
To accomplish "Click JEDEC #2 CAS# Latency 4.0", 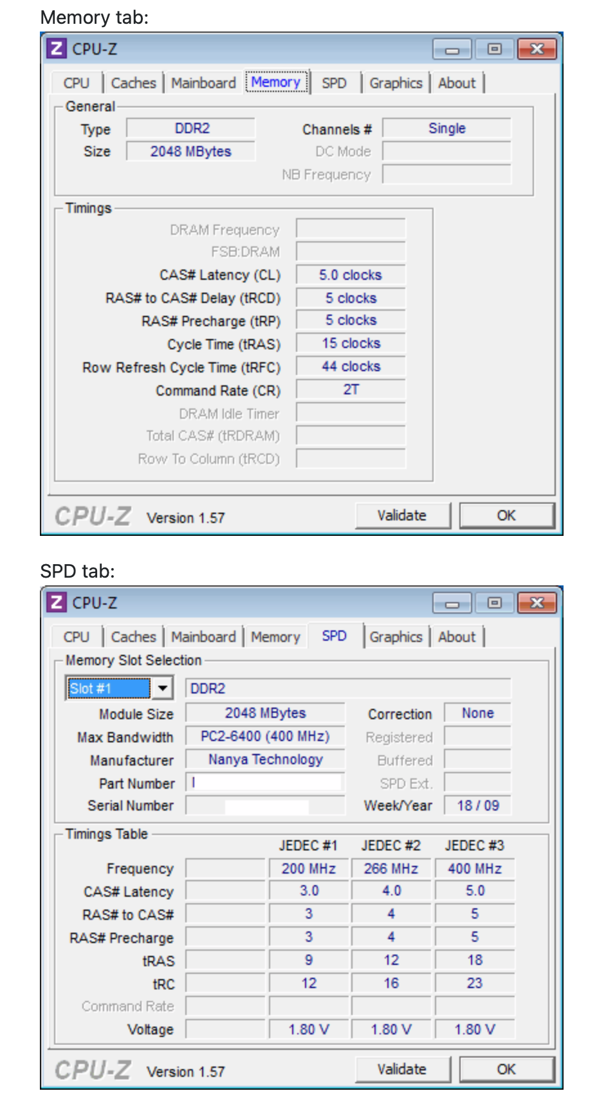I will [391, 891].
